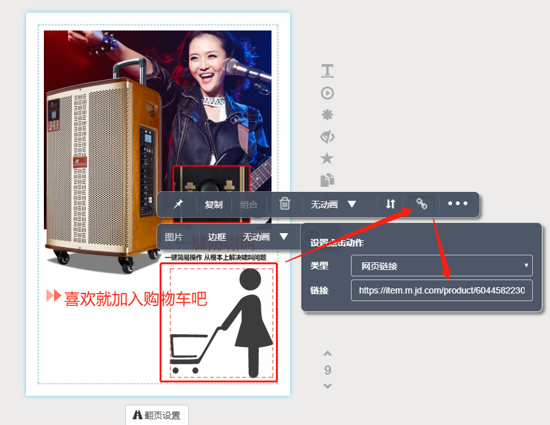Viewport: 550px width, 425px height.
Task: Open the 类型 dropdown showing 网页链接
Action: (441, 266)
